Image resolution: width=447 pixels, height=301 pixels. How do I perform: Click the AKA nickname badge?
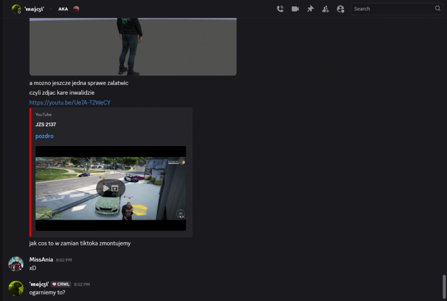click(63, 9)
